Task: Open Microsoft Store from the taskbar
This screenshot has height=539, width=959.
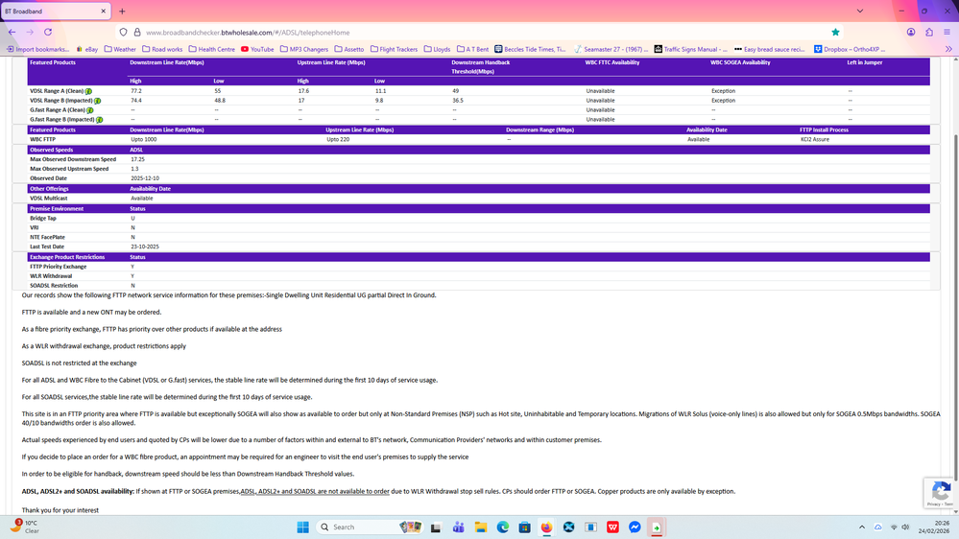Action: (524, 527)
